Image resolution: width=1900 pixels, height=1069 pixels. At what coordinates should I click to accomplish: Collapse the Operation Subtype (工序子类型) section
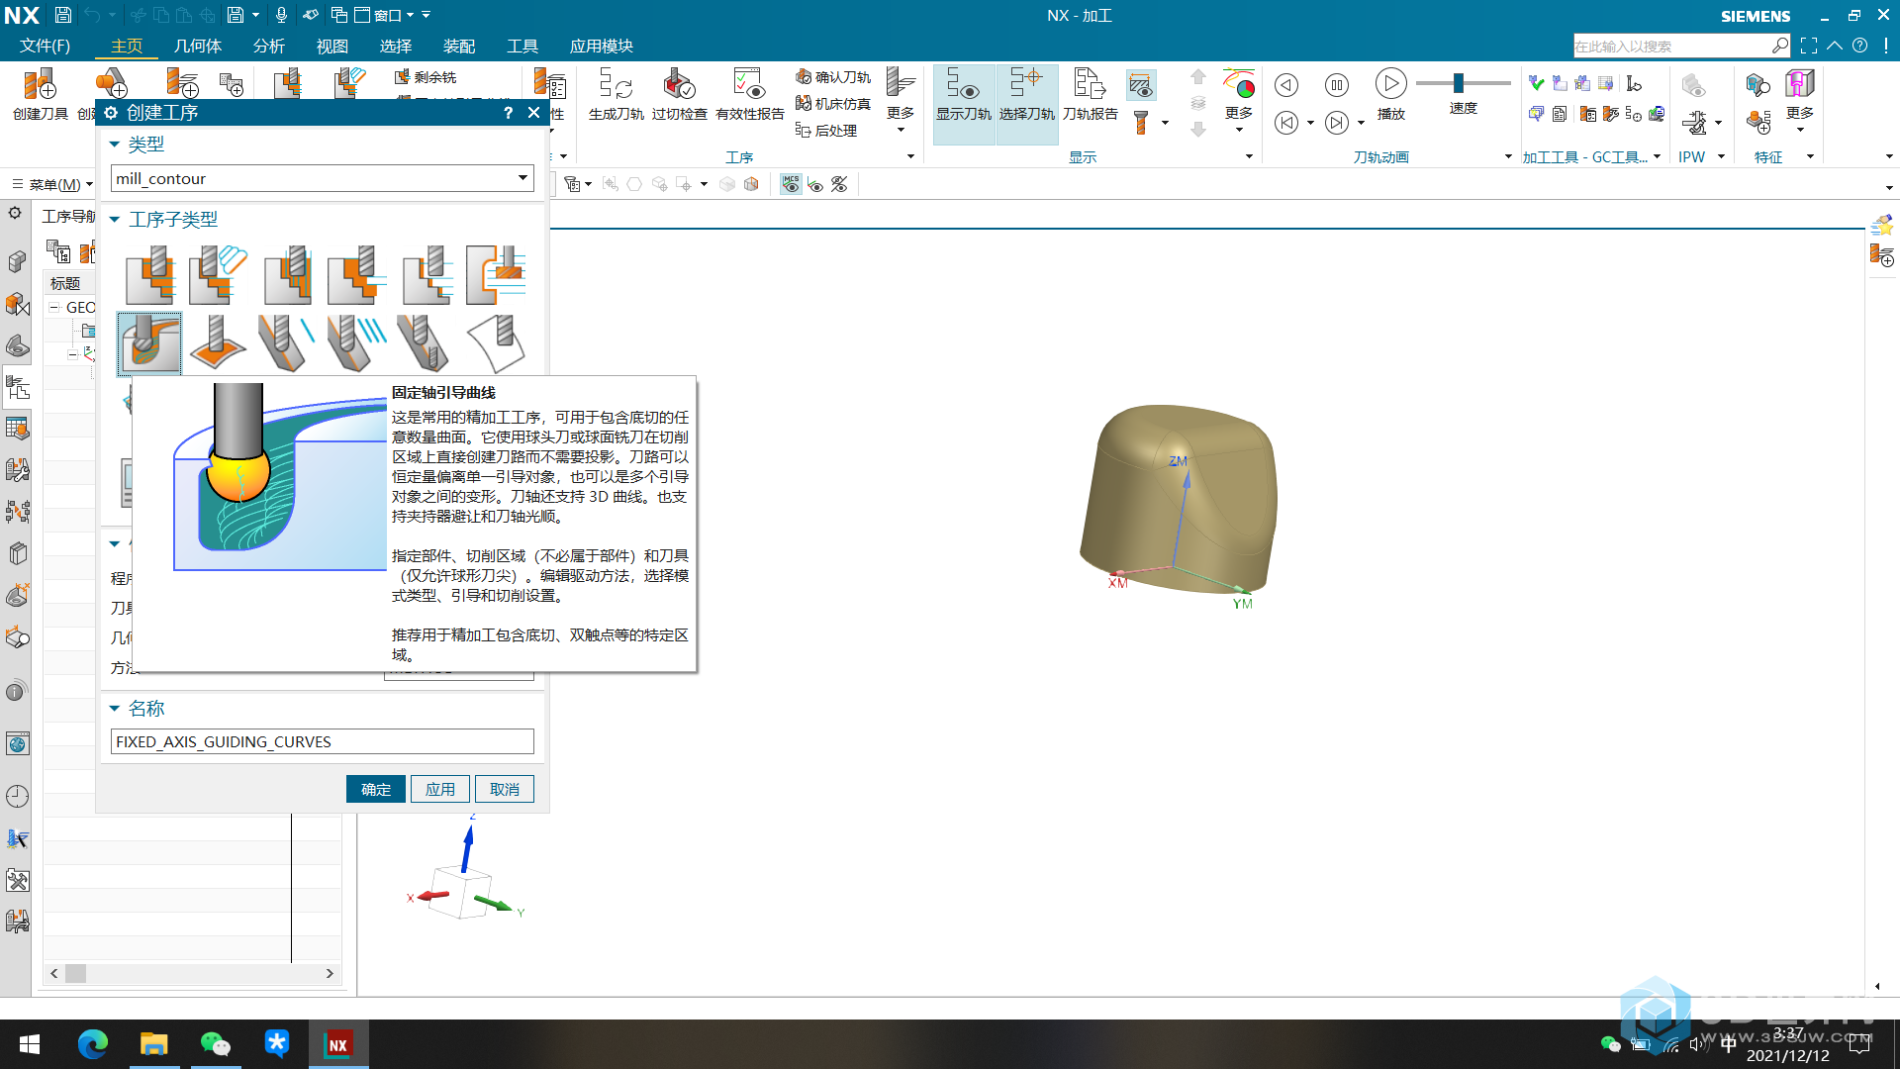click(115, 220)
